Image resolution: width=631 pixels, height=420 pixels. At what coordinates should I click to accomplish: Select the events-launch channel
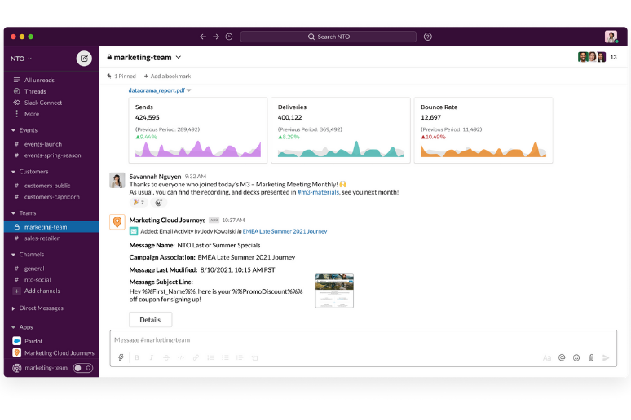coord(42,143)
